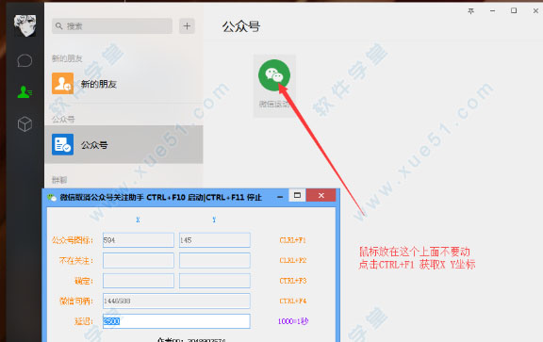Screen dimensions: 543x342
Task: Select the 公众号 item in the contact list
Action: click(124, 145)
